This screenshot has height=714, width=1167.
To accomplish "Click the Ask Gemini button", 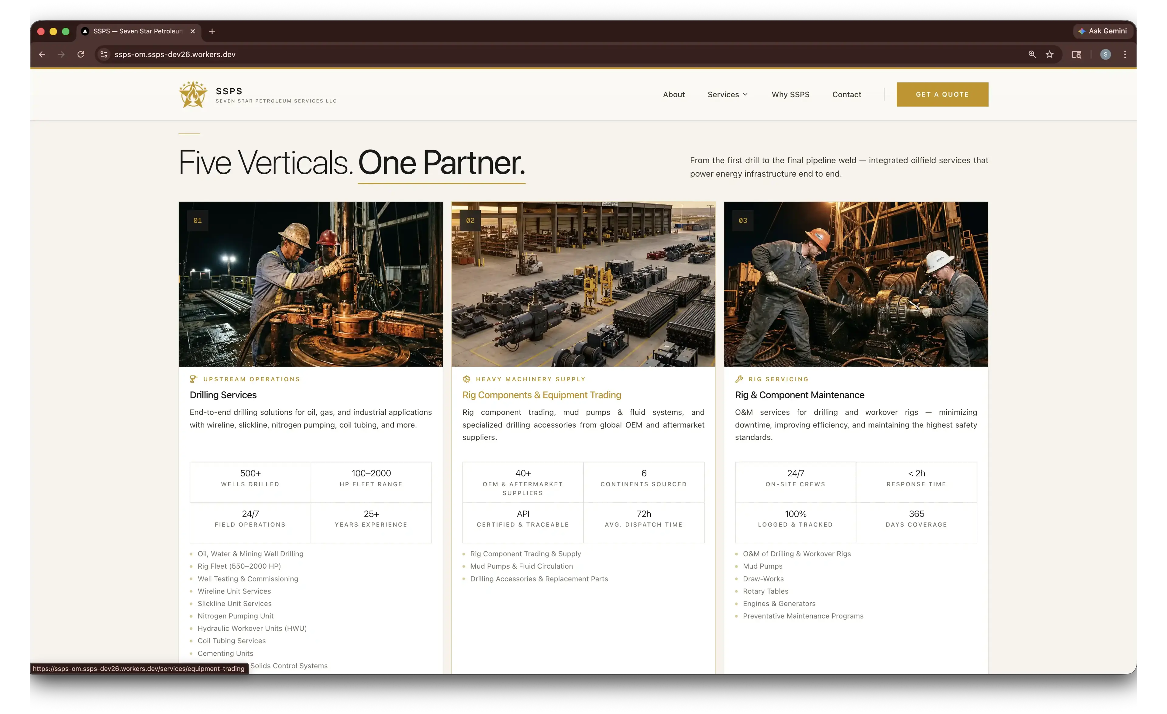I will pyautogui.click(x=1102, y=31).
